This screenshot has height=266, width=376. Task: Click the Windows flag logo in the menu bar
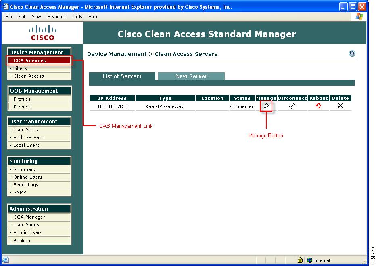359,17
